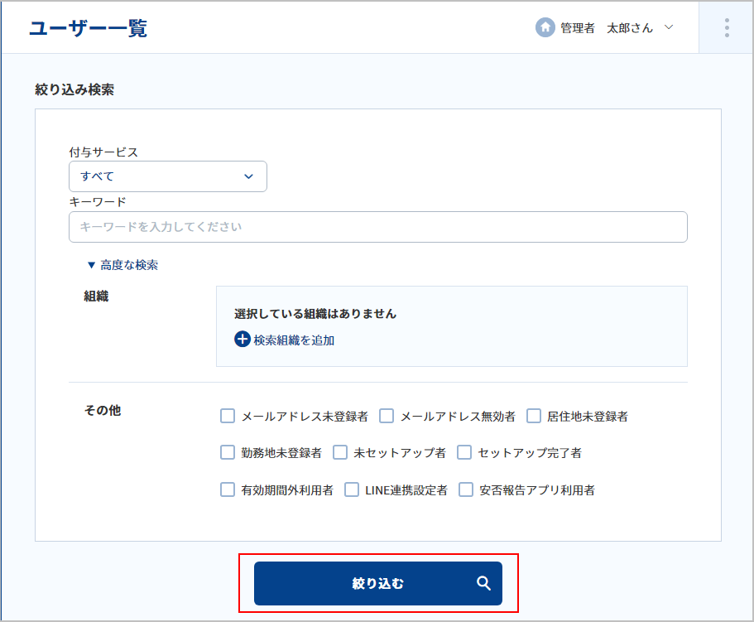Expand the 太郎さん user menu chevron
Screen dimensions: 754x622
click(669, 27)
